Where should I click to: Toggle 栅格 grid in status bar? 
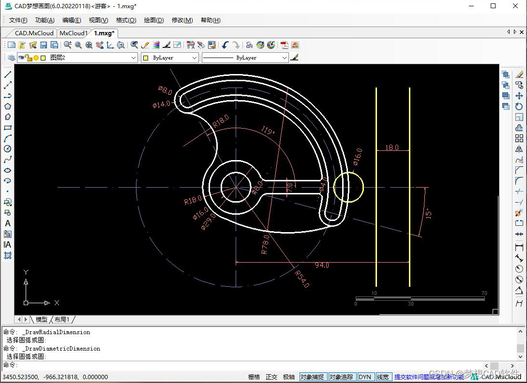254,377
